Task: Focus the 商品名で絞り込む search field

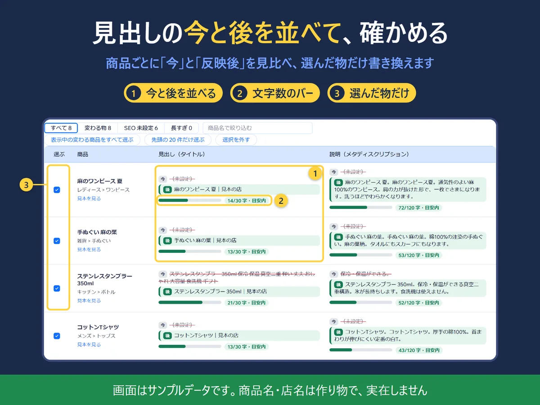Action: pos(257,128)
